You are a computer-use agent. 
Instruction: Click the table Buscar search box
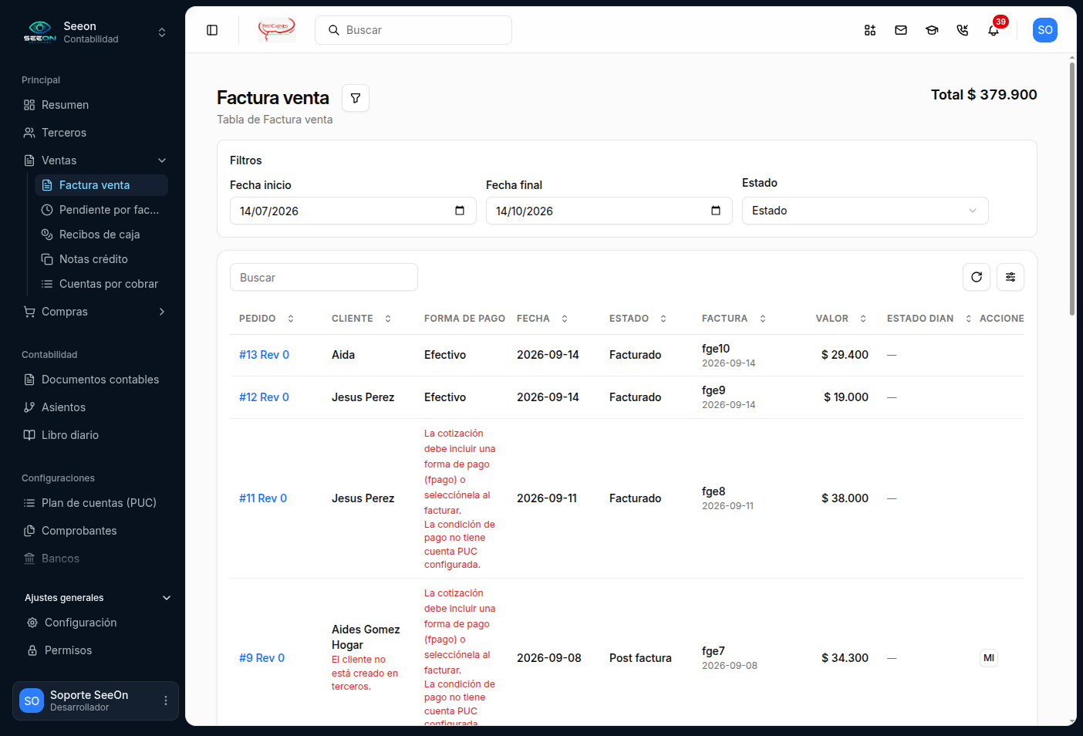click(x=324, y=277)
